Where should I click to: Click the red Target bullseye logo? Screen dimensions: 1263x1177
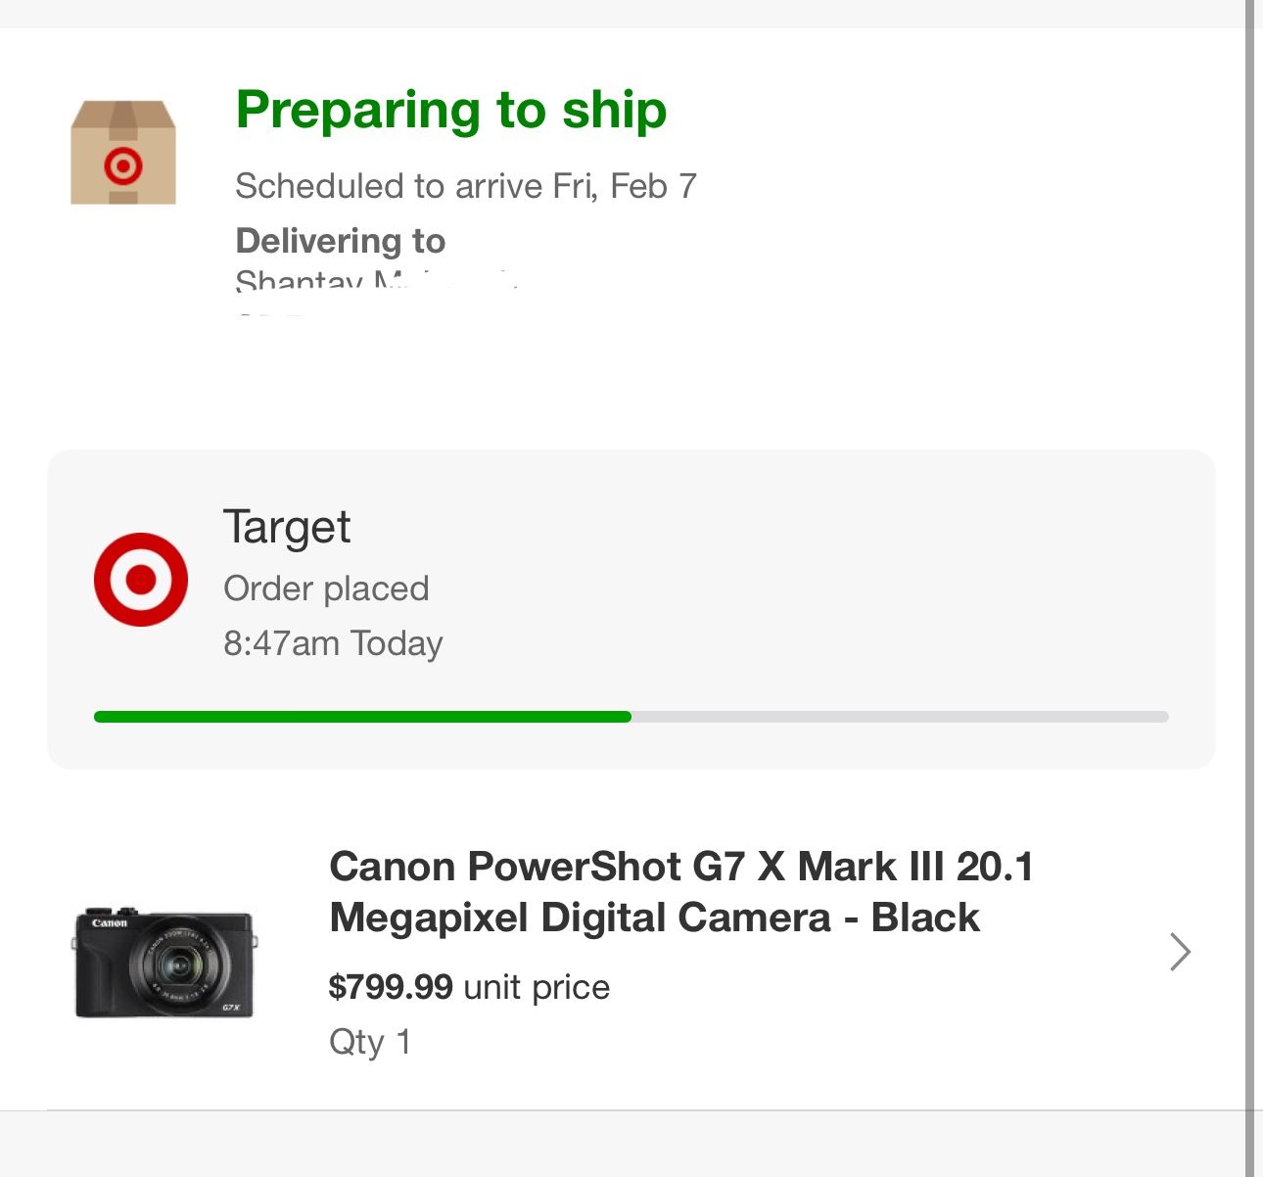[x=141, y=580]
